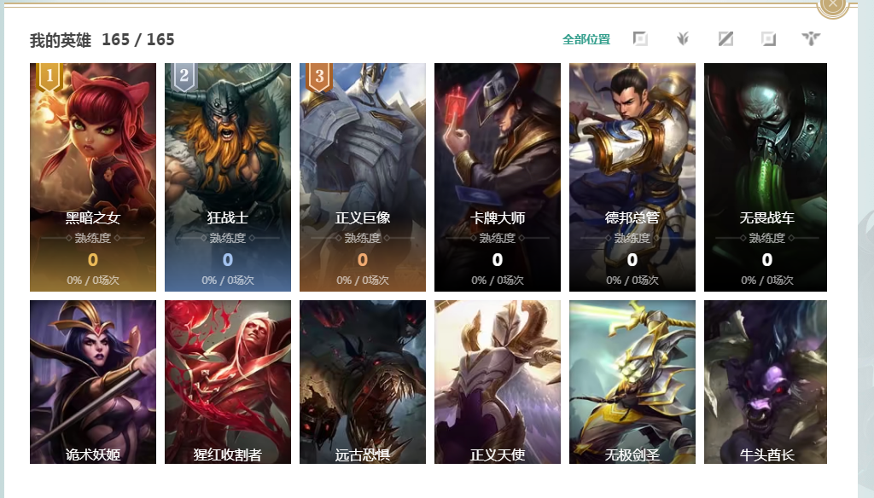Viewport: 874px width, 498px height.
Task: Filter heroes by top lane icon
Action: [x=640, y=39]
